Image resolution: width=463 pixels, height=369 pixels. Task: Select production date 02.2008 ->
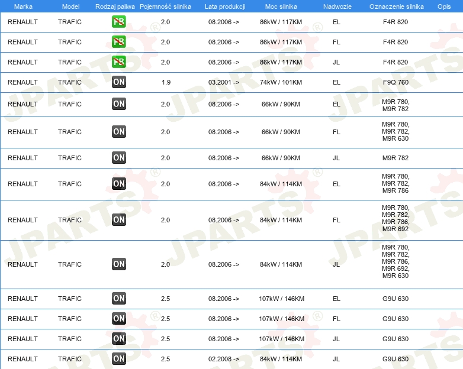(x=224, y=359)
